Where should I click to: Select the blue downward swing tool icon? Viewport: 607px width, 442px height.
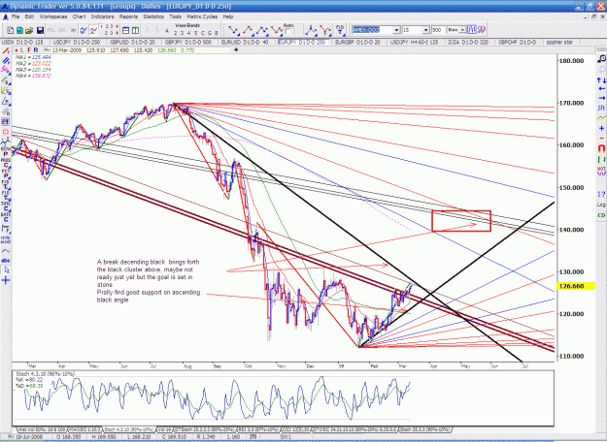pyautogui.click(x=233, y=30)
